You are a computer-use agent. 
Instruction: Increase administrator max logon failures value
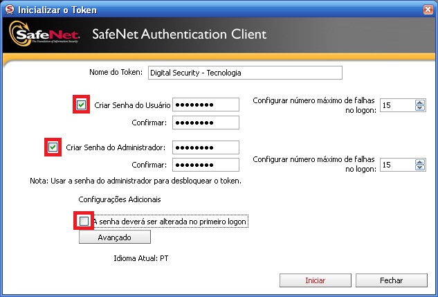coord(420,162)
